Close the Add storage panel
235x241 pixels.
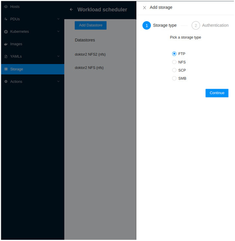[x=144, y=8]
